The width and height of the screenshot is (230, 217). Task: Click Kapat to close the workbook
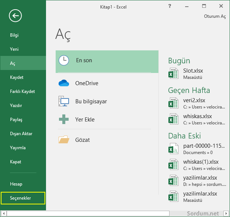point(23,162)
